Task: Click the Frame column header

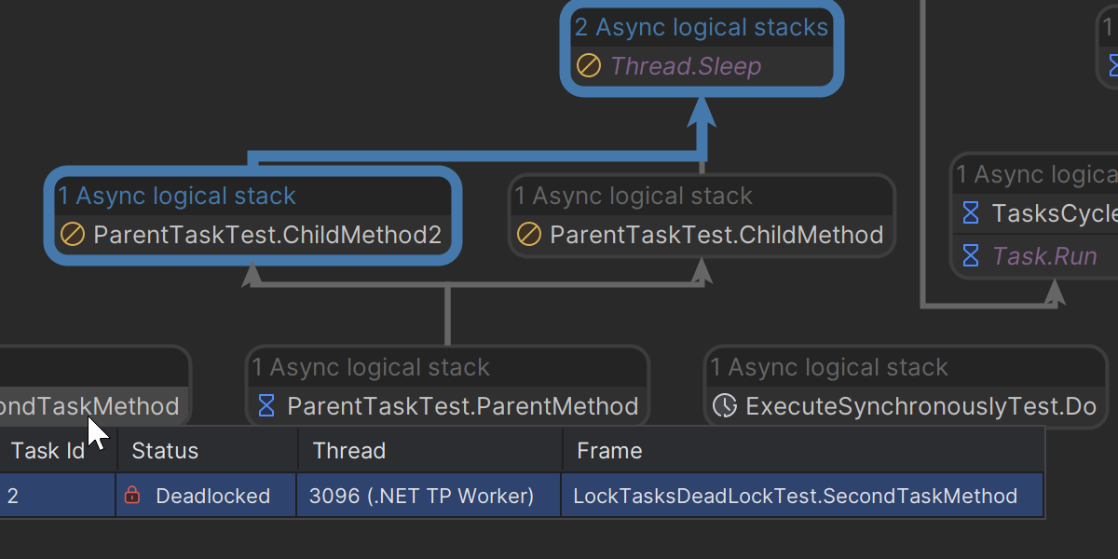Action: click(609, 451)
